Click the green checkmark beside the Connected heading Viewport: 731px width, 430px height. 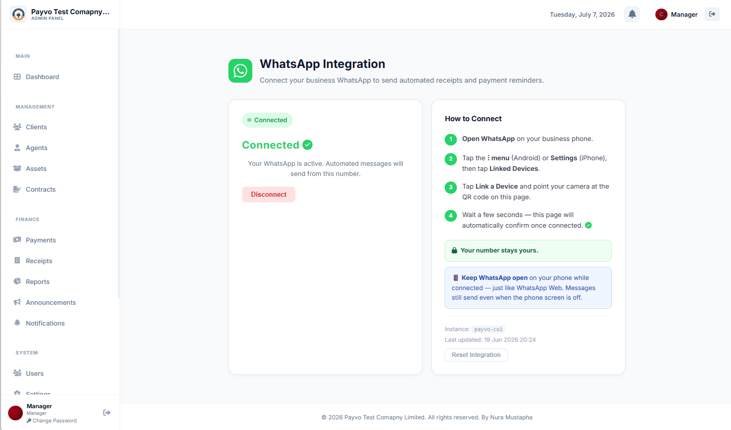308,145
